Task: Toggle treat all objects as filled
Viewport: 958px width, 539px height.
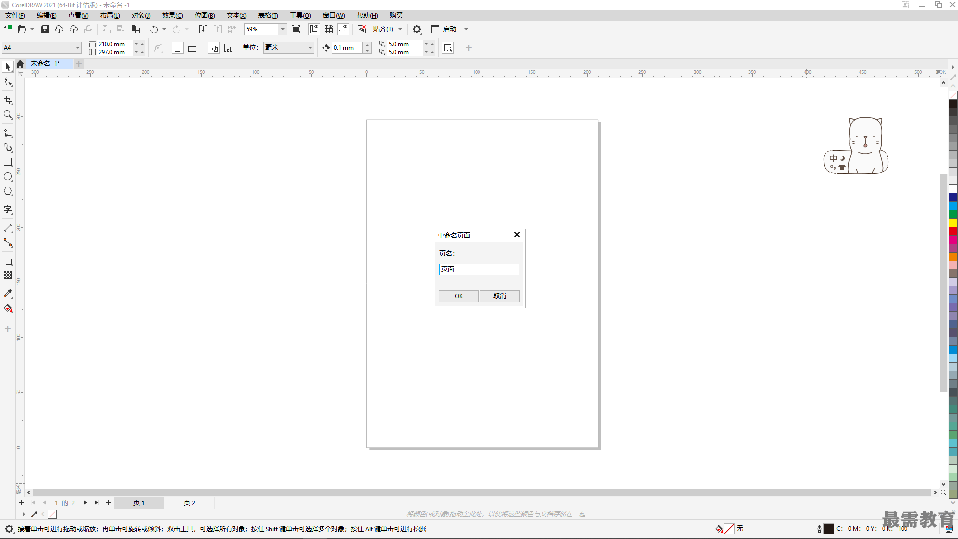Action: coord(447,48)
